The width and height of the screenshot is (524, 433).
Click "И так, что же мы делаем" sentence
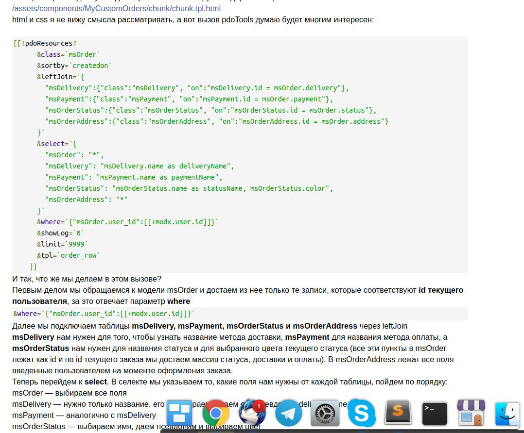point(87,279)
